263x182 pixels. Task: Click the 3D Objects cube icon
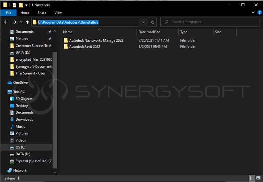pyautogui.click(x=12, y=99)
